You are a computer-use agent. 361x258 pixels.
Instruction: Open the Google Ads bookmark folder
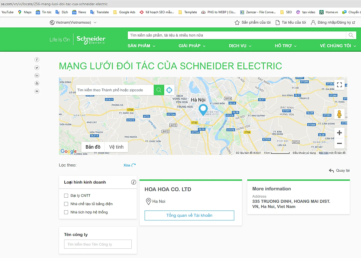[x=124, y=12]
